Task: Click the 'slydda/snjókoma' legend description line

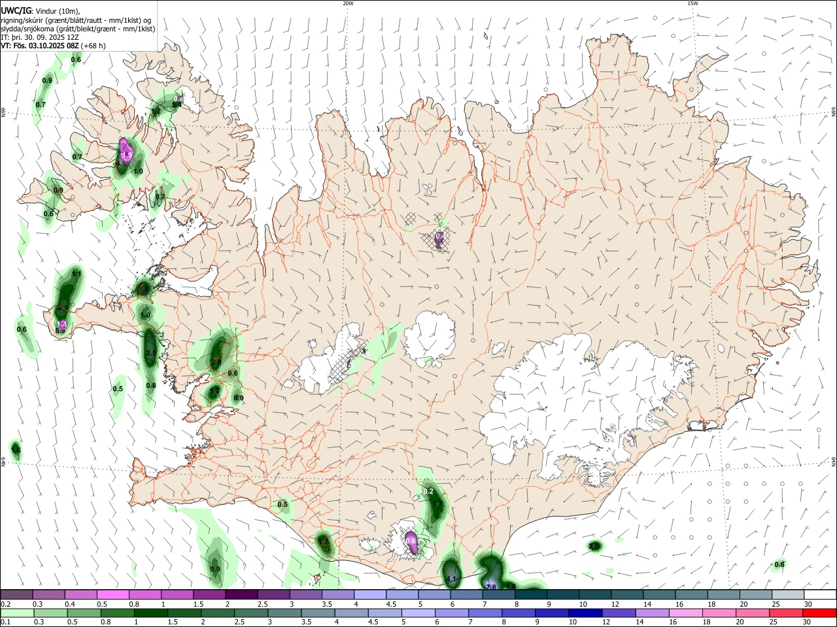Action: (x=78, y=29)
